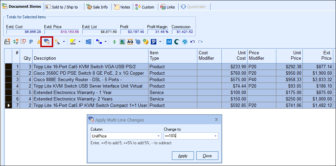Open the dropdown arrow next to D icon
This screenshot has width=336, height=166.
(160, 42)
